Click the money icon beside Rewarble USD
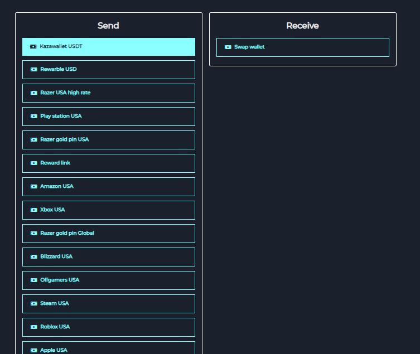This screenshot has height=354, width=420. [x=34, y=70]
